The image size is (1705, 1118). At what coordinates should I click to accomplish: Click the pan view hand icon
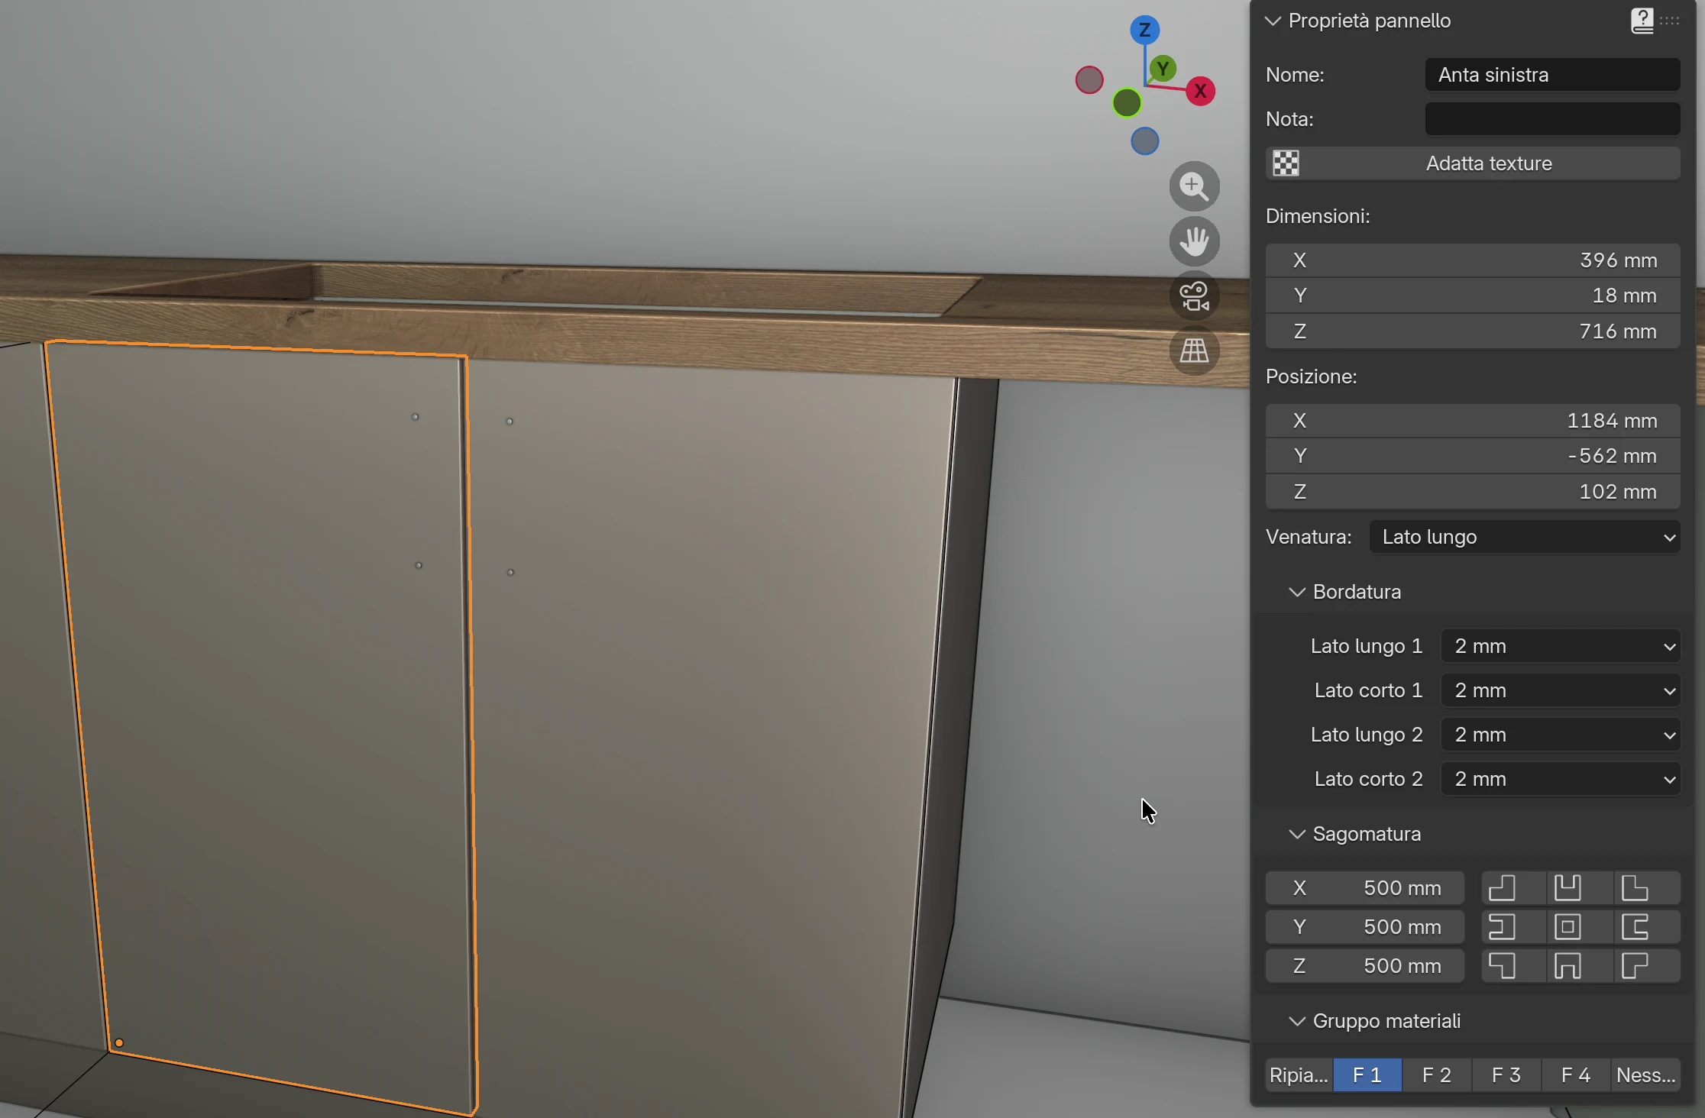coord(1194,241)
